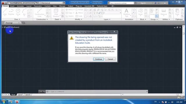Expand the Modify panel

point(78,19)
